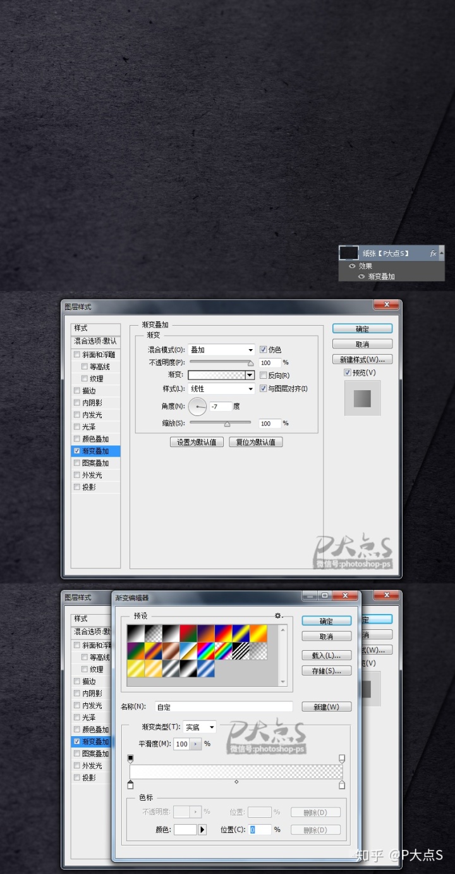Open the 混合模式 dropdown showing 叠加
The image size is (455, 874).
click(x=221, y=350)
